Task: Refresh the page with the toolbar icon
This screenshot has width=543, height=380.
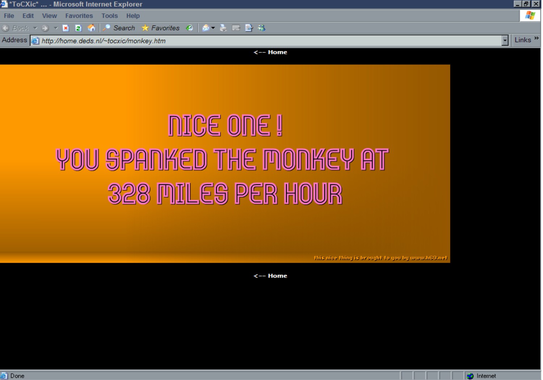Action: tap(78, 28)
